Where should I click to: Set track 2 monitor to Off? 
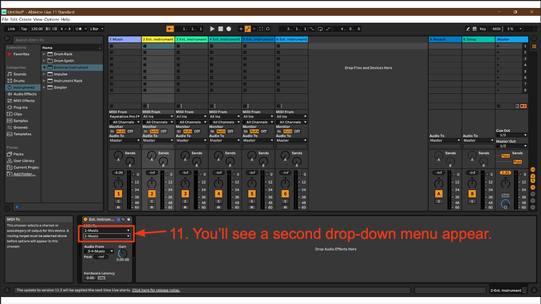tap(164, 131)
